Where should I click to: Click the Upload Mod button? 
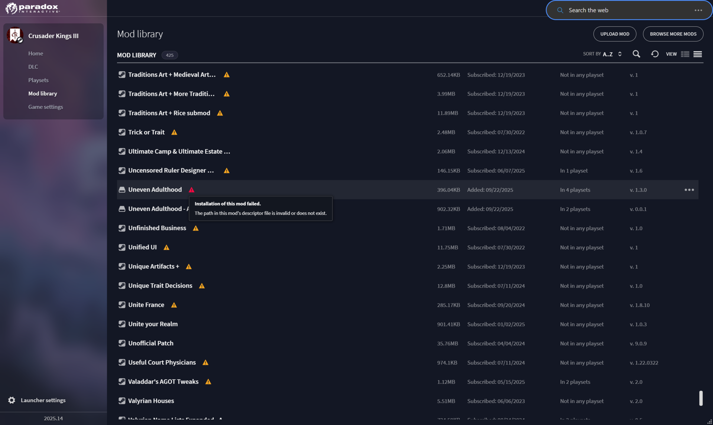(x=615, y=34)
